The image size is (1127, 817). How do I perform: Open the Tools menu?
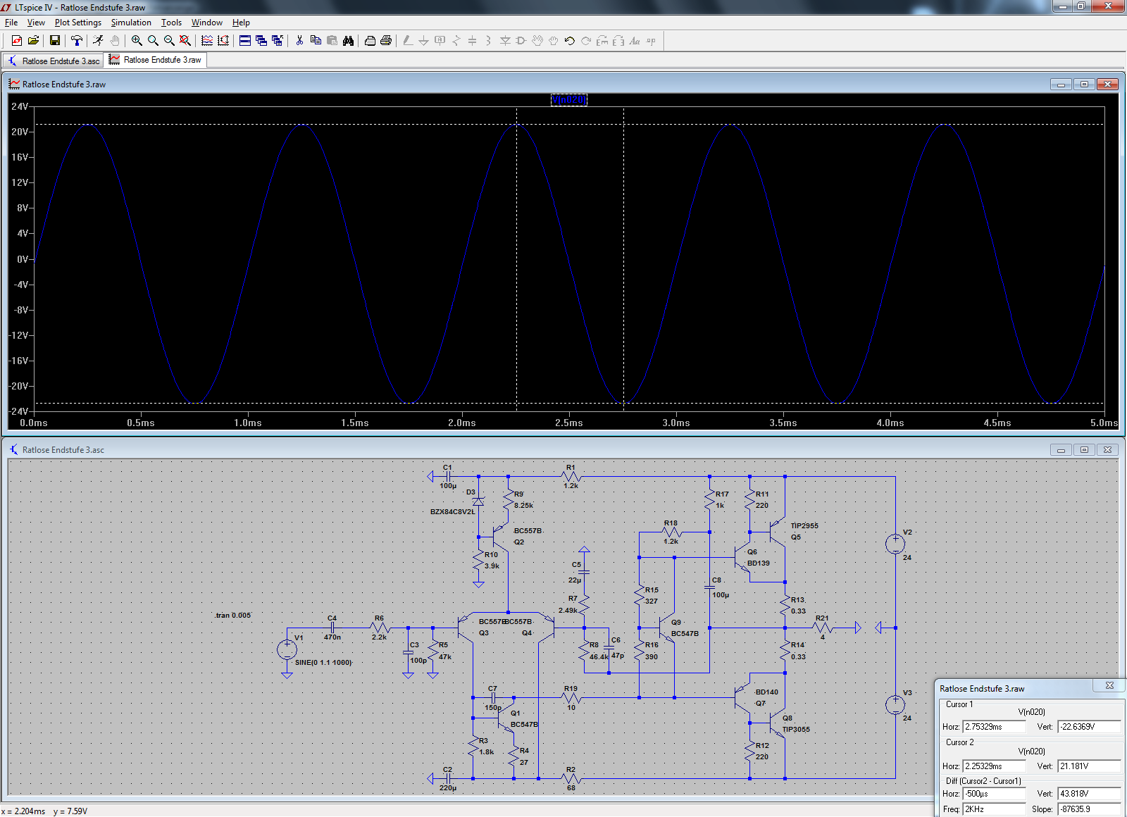tap(171, 23)
